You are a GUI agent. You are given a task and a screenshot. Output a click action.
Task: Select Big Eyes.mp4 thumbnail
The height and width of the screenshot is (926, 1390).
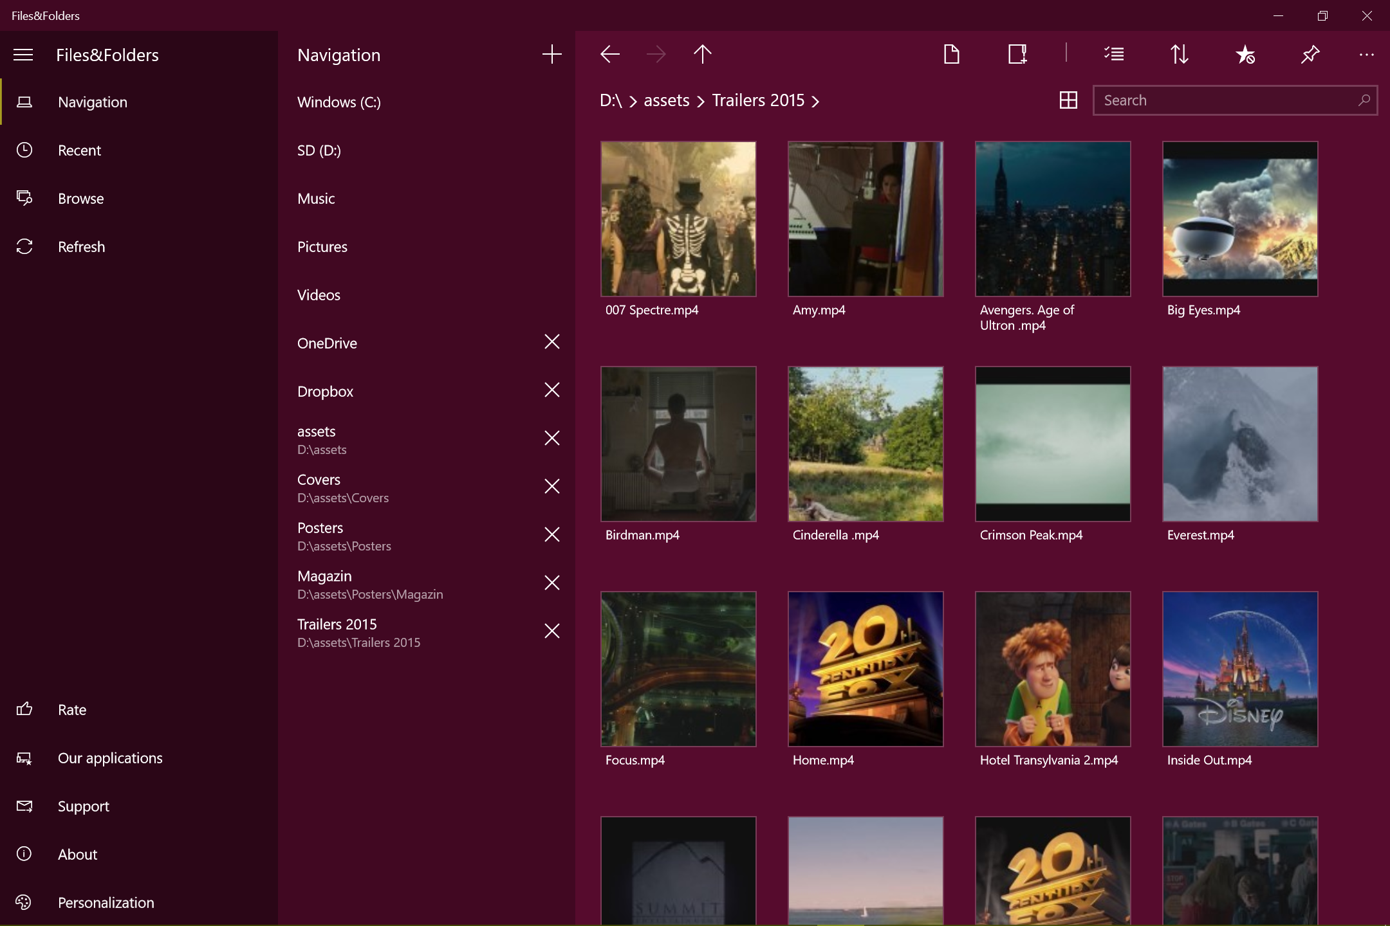(1240, 219)
